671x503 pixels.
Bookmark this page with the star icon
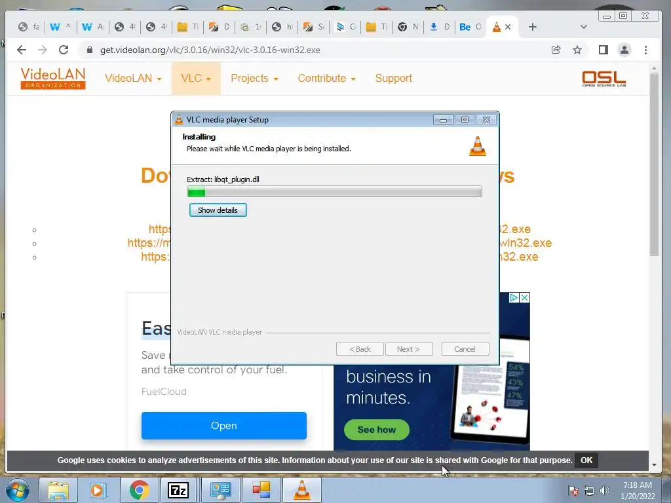click(577, 50)
